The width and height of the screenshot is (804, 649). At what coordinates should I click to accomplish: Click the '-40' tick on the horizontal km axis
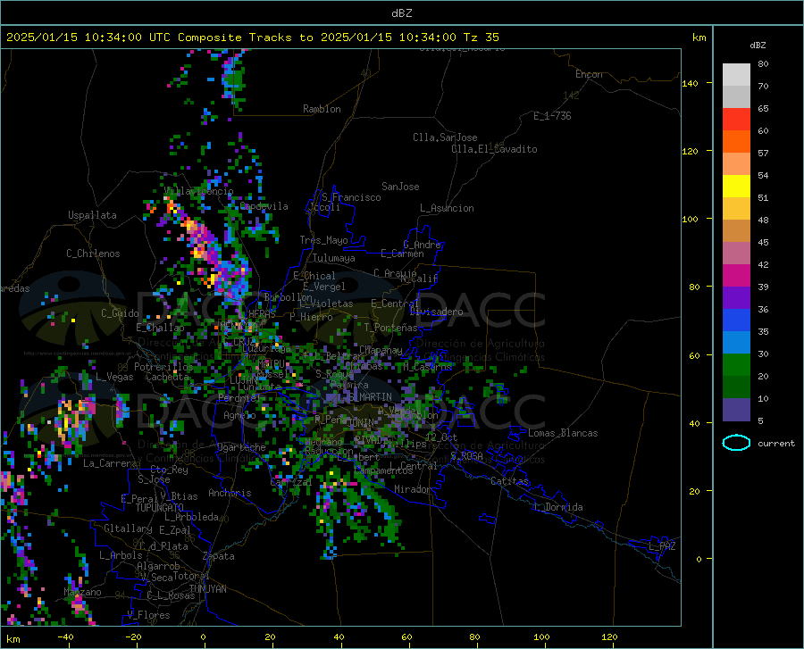pos(65,637)
